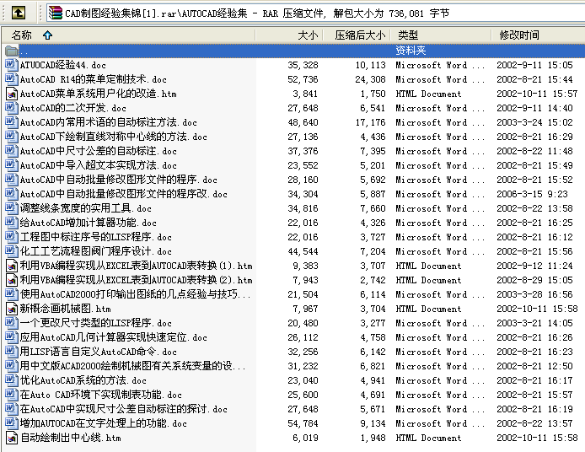The image size is (585, 452).
Task: Click the 资料夹 type cell in highlighted row
Action: click(411, 51)
